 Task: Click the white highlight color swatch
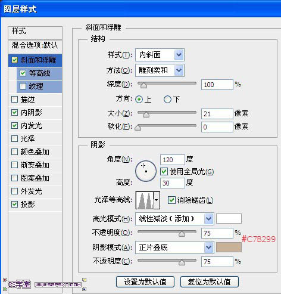[229, 219]
